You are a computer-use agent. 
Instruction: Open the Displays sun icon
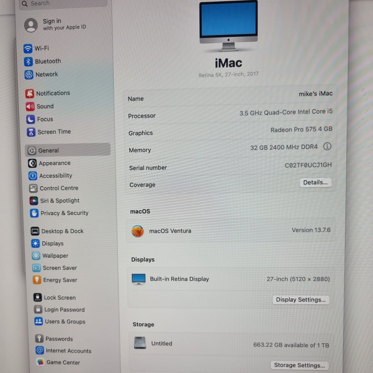click(x=35, y=243)
